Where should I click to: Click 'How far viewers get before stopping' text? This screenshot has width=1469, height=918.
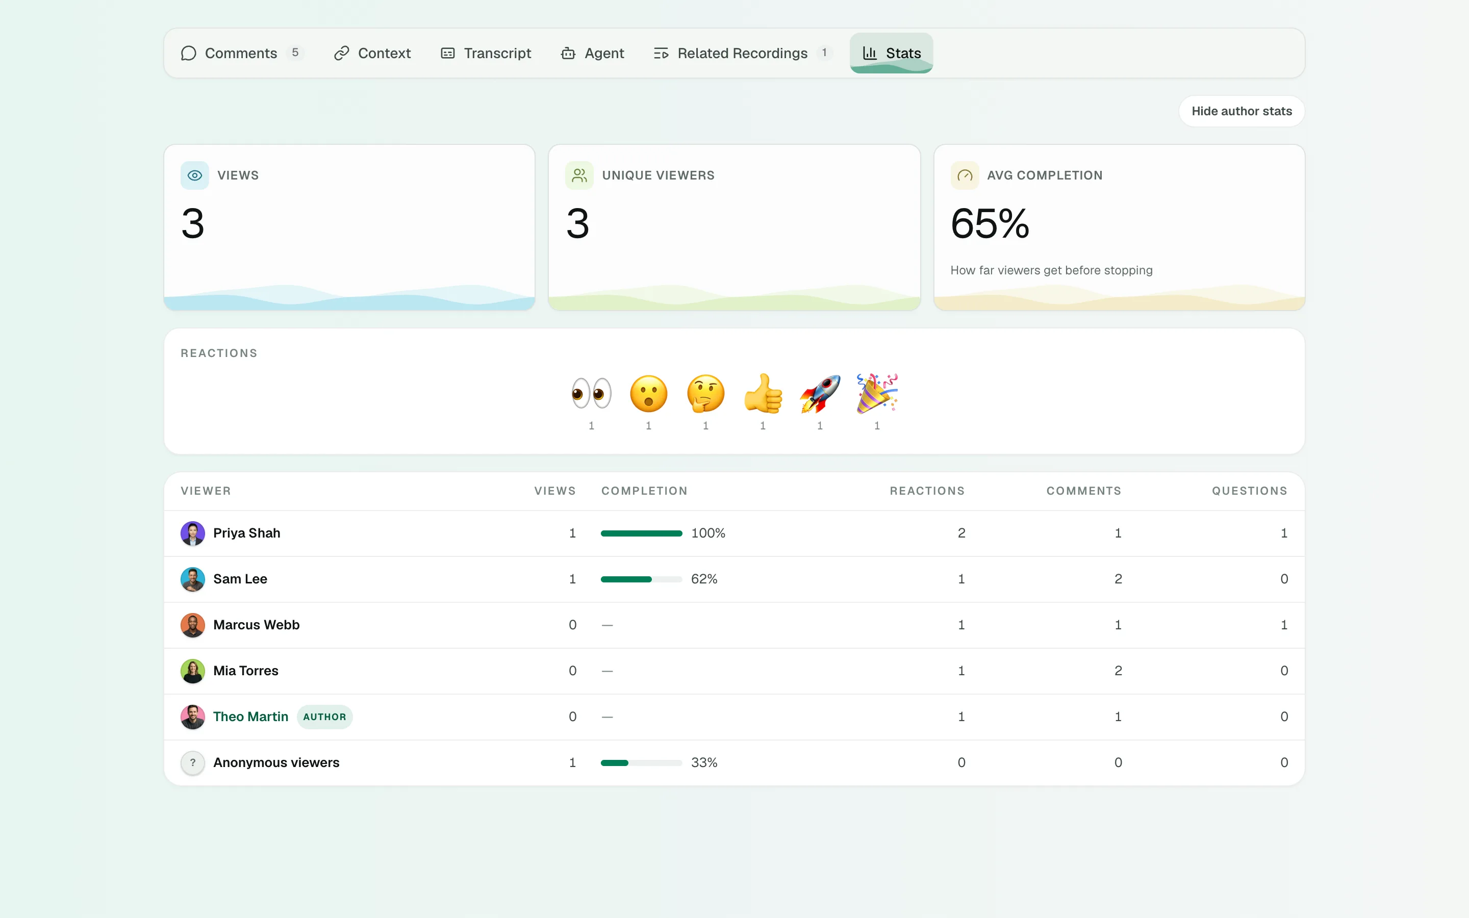pyautogui.click(x=1051, y=270)
